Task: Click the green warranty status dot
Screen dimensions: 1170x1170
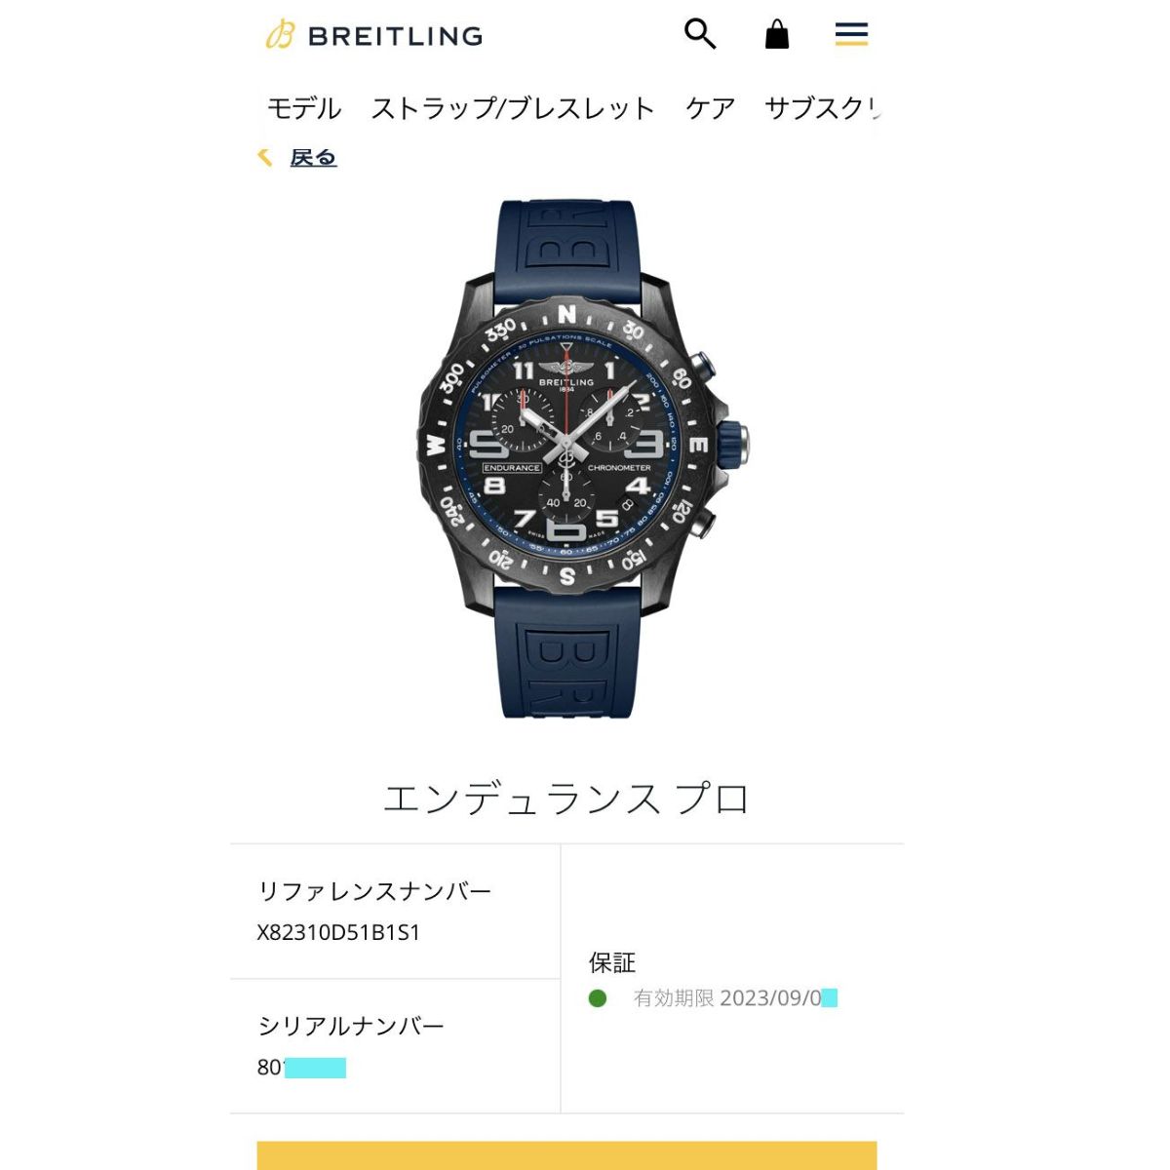Action: point(598,998)
